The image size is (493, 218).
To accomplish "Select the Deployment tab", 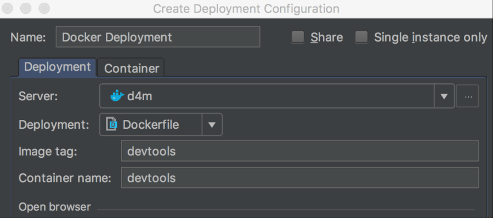I will [x=58, y=67].
